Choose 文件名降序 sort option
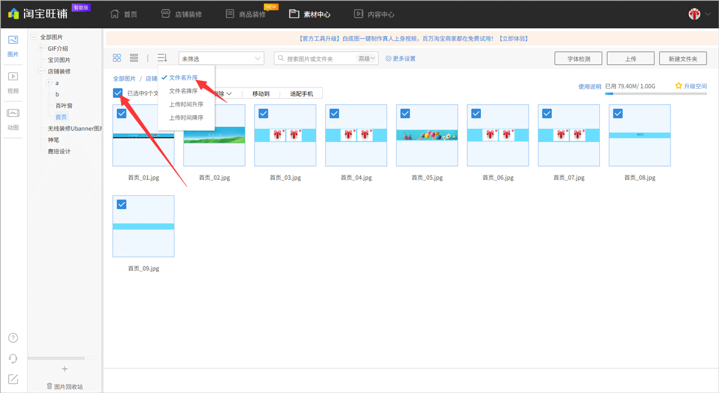Image resolution: width=719 pixels, height=393 pixels. tap(183, 91)
